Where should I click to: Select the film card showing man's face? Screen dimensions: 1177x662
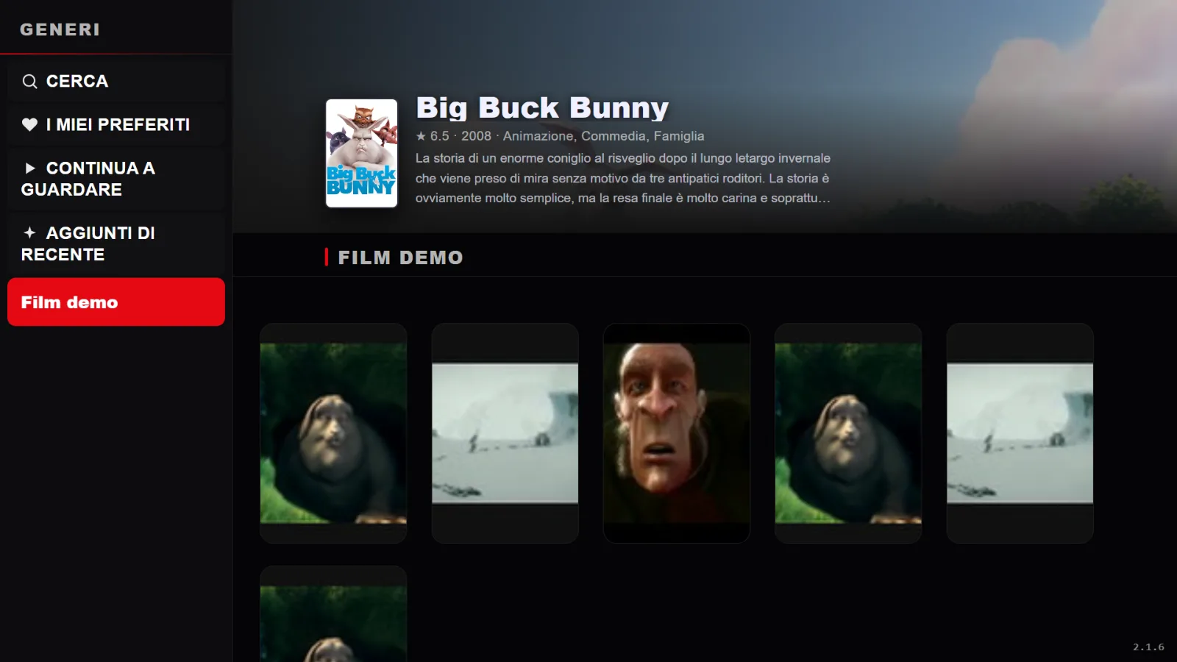[x=677, y=433]
